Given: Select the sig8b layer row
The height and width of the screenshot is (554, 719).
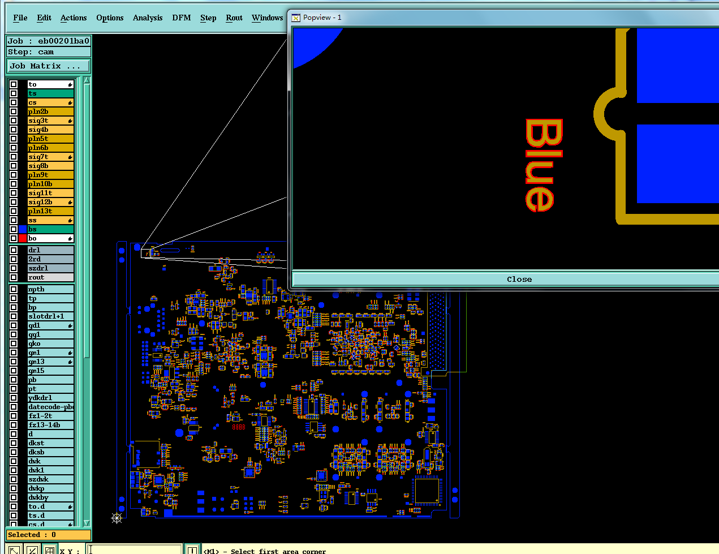Looking at the screenshot, I should pyautogui.click(x=51, y=166).
